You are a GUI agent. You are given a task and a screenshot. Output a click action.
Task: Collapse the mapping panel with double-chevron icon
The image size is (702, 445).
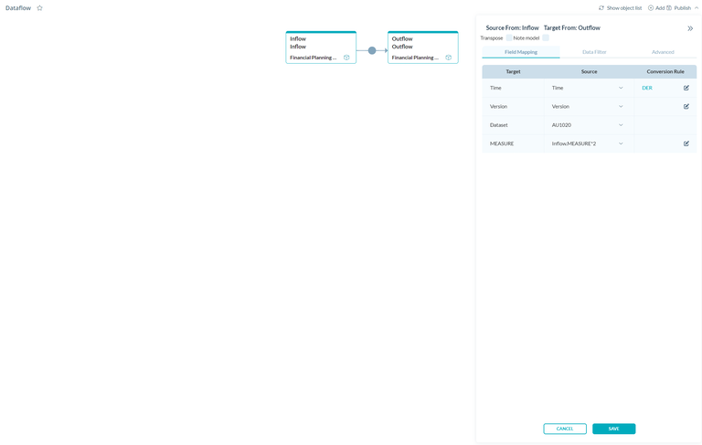(x=690, y=28)
